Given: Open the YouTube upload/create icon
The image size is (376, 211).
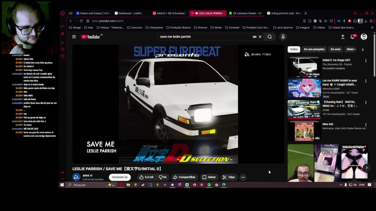Looking at the screenshot, I should [x=343, y=37].
